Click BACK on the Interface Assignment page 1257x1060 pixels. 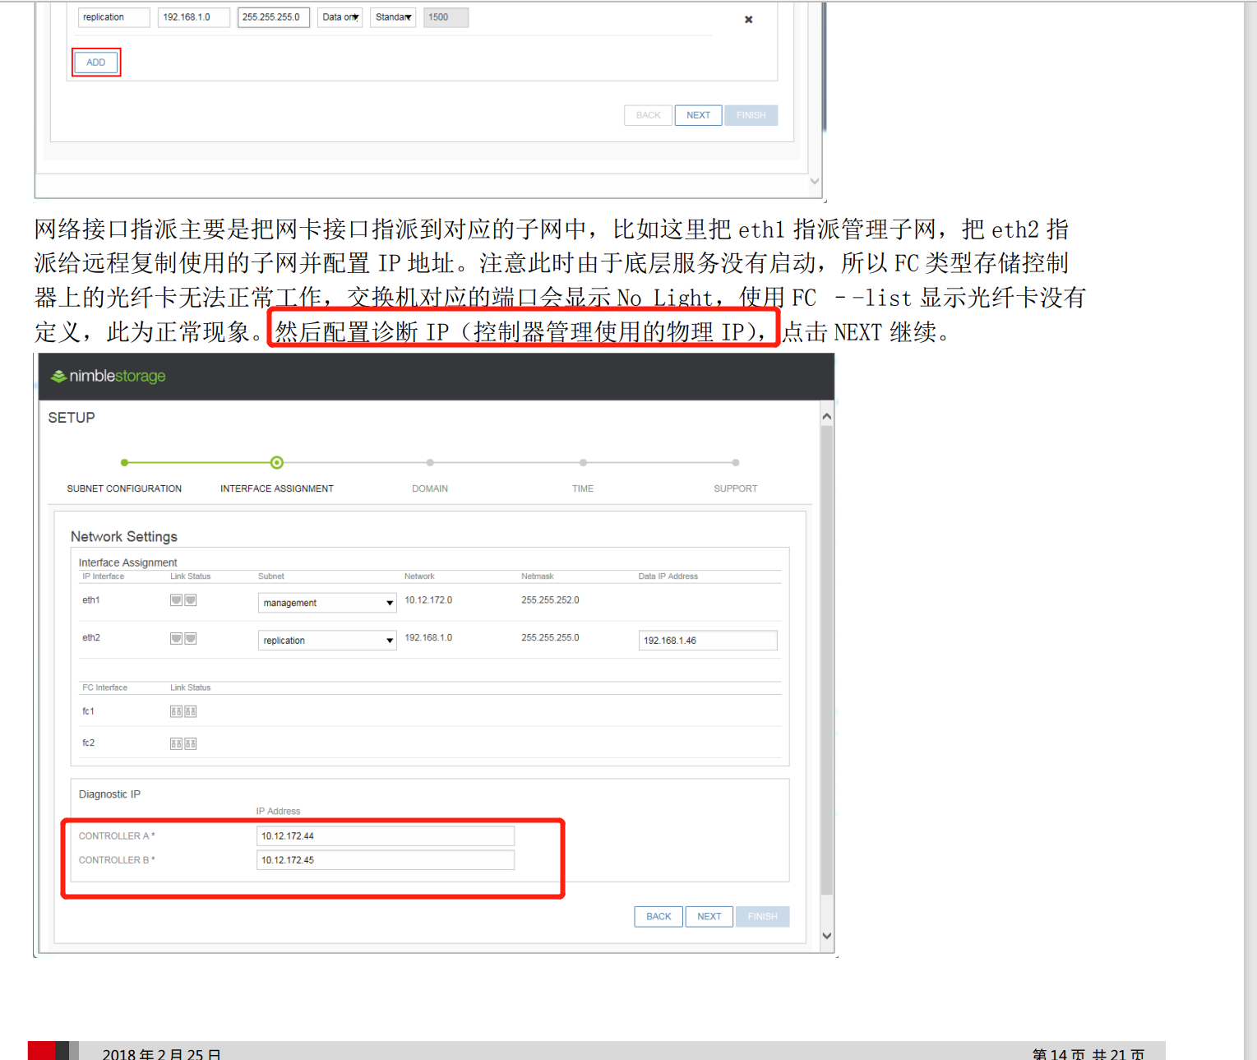pos(659,917)
